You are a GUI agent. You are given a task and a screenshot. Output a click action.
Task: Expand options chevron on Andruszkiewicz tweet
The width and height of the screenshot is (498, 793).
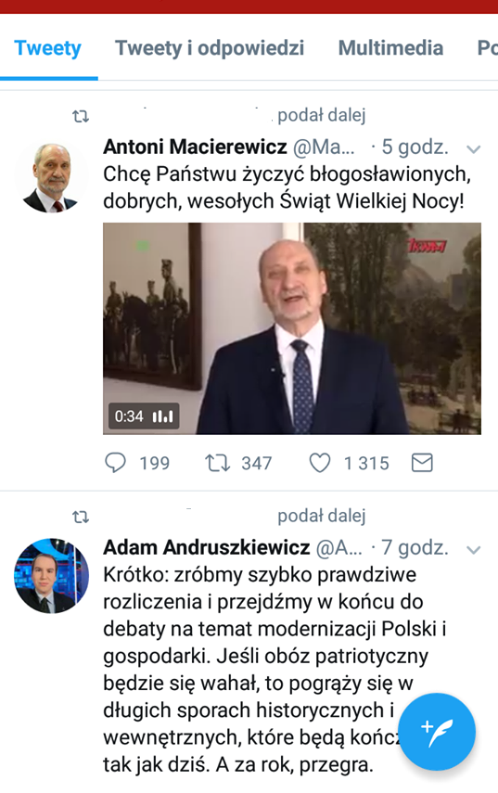(x=473, y=550)
